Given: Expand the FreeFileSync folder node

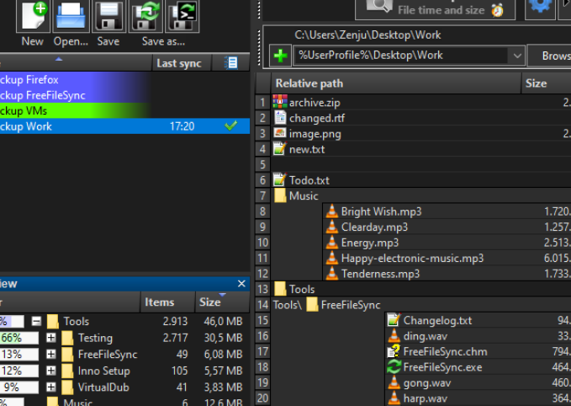Looking at the screenshot, I should (51, 355).
